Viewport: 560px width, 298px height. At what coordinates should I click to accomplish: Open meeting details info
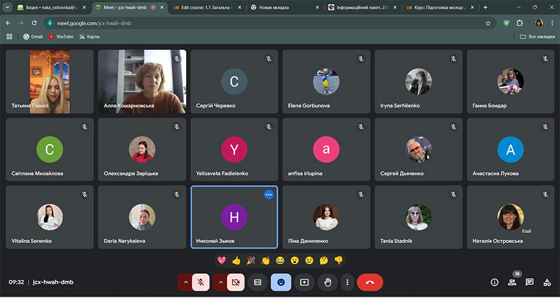[495, 282]
